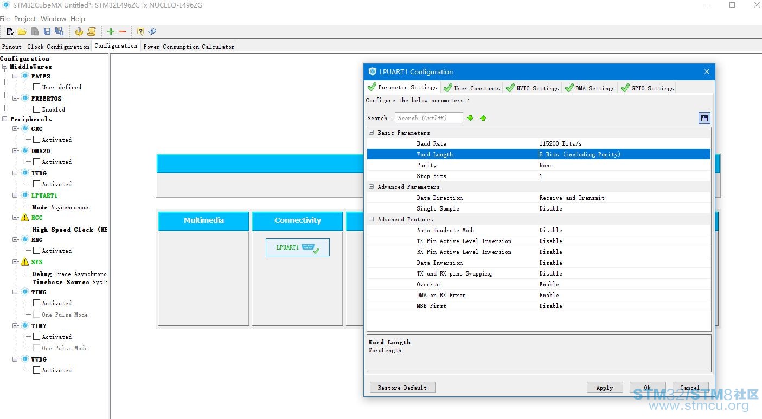
Task: Open a project with the folder icon
Action: click(x=22, y=31)
